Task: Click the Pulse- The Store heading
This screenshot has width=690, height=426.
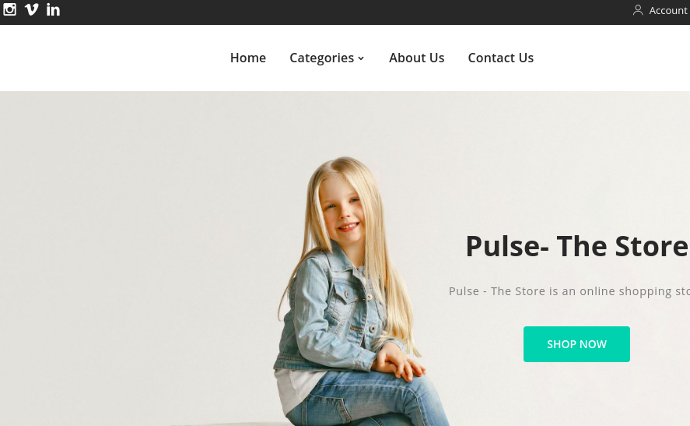Action: (577, 246)
